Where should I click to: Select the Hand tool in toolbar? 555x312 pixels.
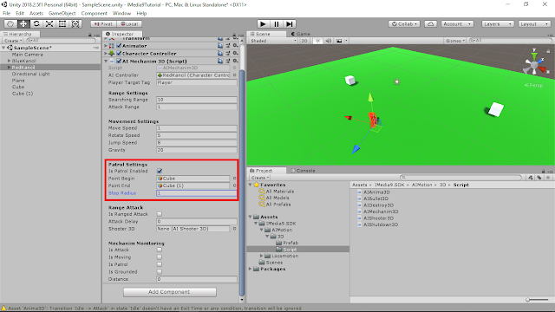point(10,23)
